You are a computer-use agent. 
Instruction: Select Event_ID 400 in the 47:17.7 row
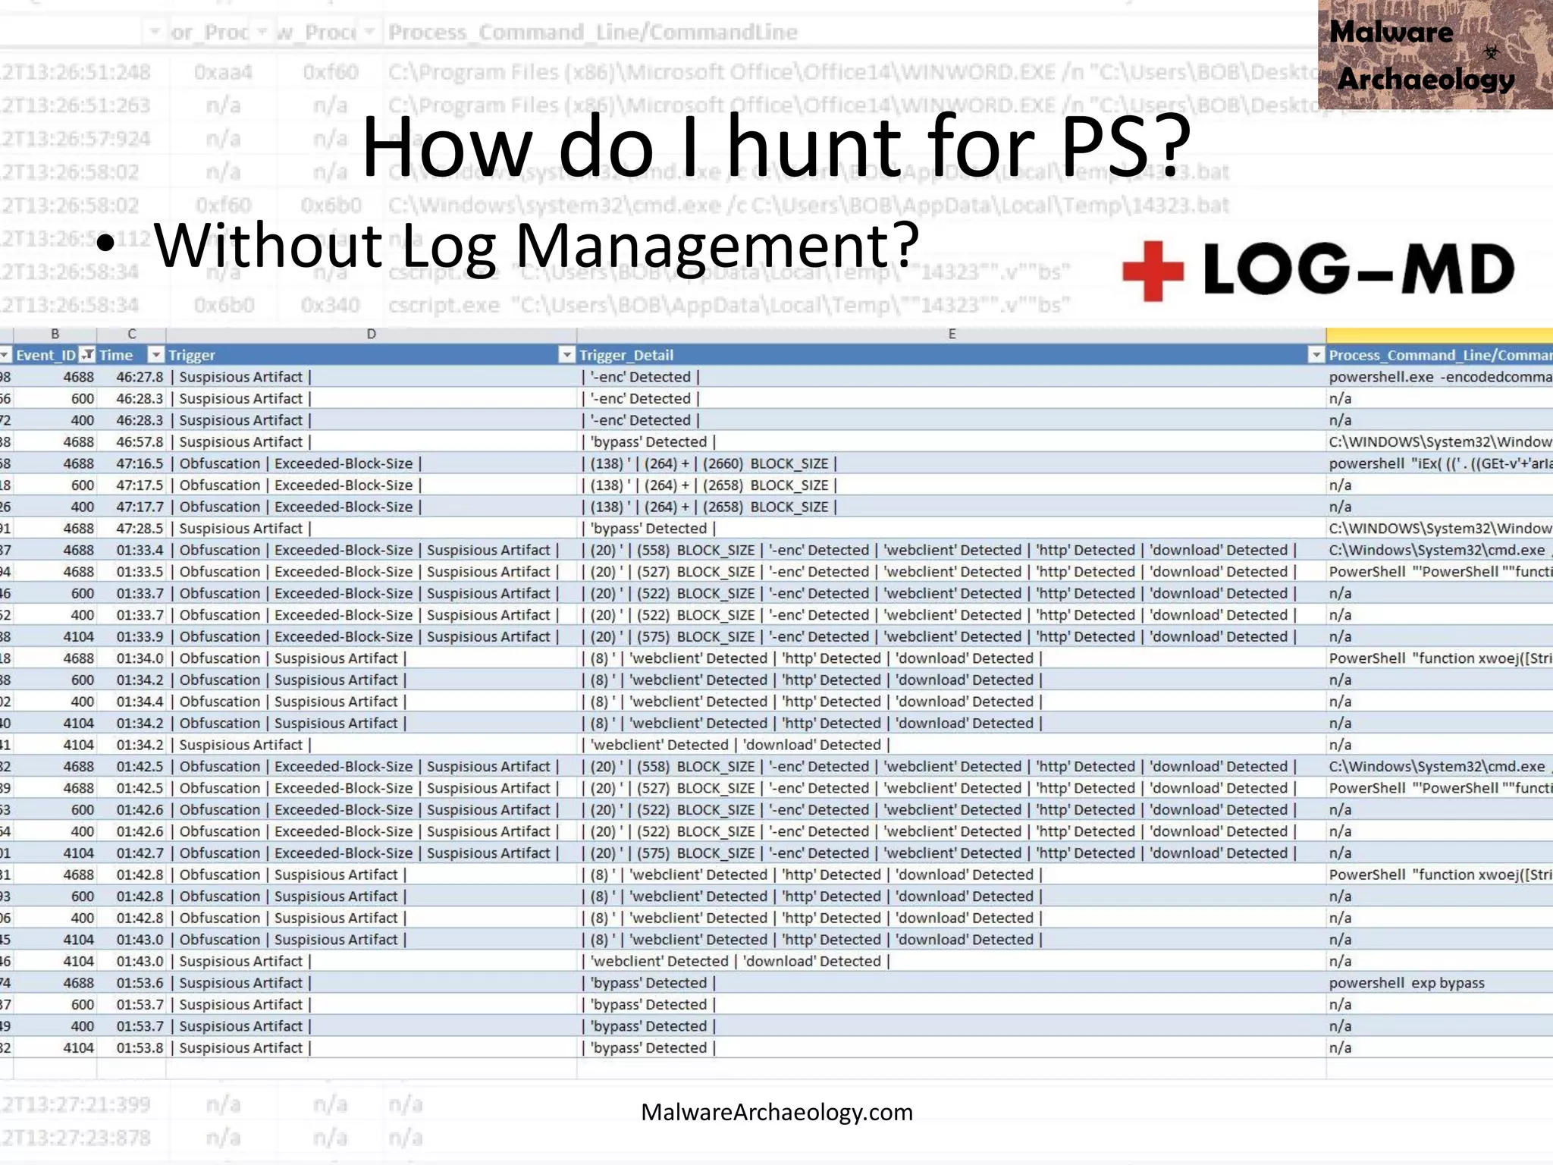(x=55, y=507)
